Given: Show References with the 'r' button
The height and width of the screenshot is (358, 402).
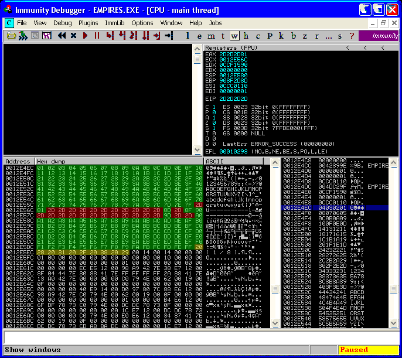Looking at the screenshot, I should [x=317, y=36].
